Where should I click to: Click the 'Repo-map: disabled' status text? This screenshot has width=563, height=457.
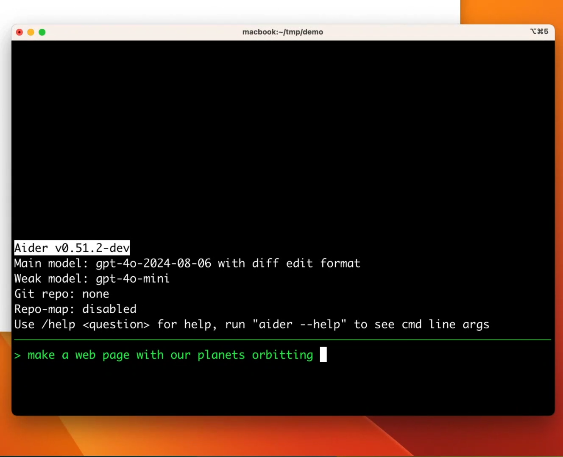point(75,309)
